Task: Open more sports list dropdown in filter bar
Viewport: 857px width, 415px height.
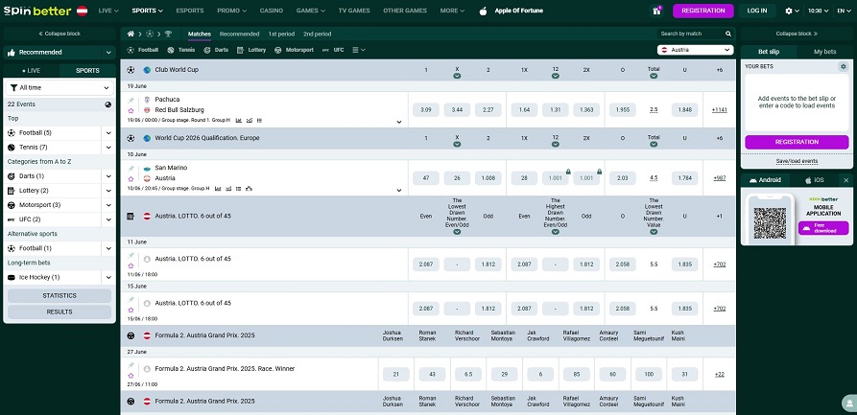Action: pos(359,50)
